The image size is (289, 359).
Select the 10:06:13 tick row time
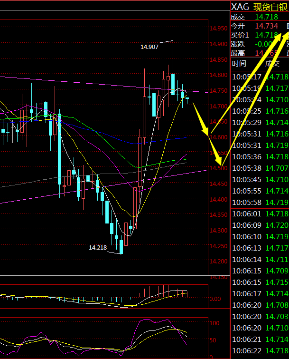click(x=246, y=248)
